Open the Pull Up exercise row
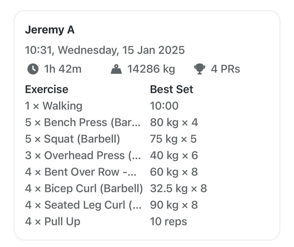The height and width of the screenshot is (247, 294). click(53, 221)
